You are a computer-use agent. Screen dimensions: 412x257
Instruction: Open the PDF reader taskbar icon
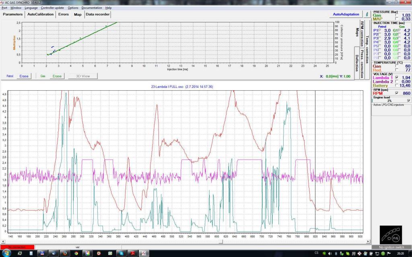132,254
